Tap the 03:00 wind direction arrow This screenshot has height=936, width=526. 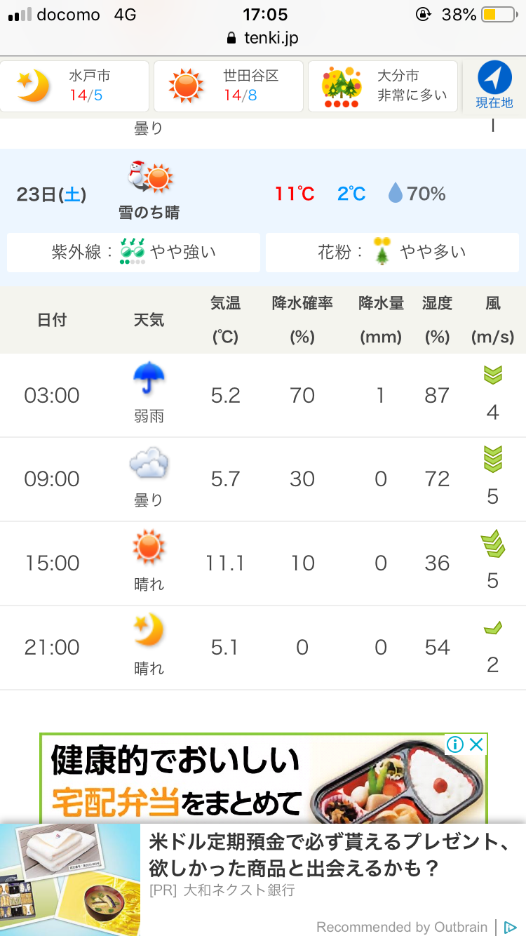point(493,375)
